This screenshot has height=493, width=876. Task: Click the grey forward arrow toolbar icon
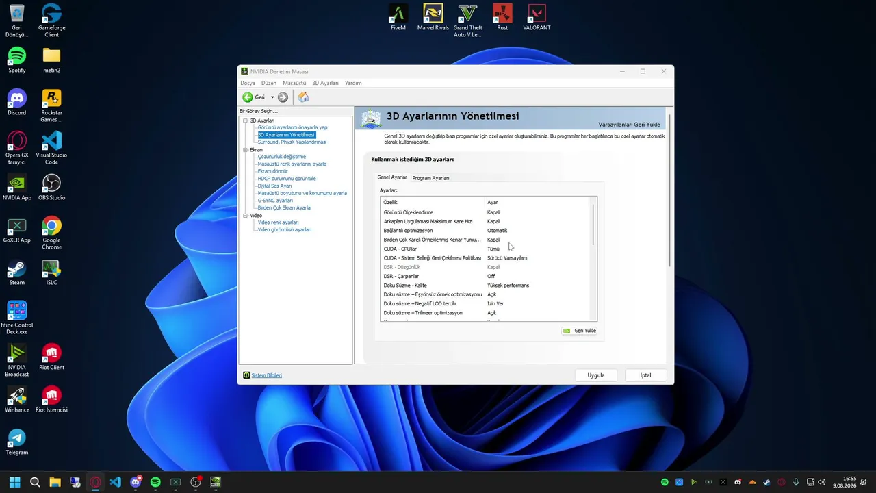[x=283, y=97]
